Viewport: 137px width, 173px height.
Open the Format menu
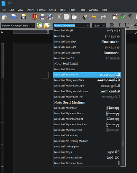(x=41, y=10)
